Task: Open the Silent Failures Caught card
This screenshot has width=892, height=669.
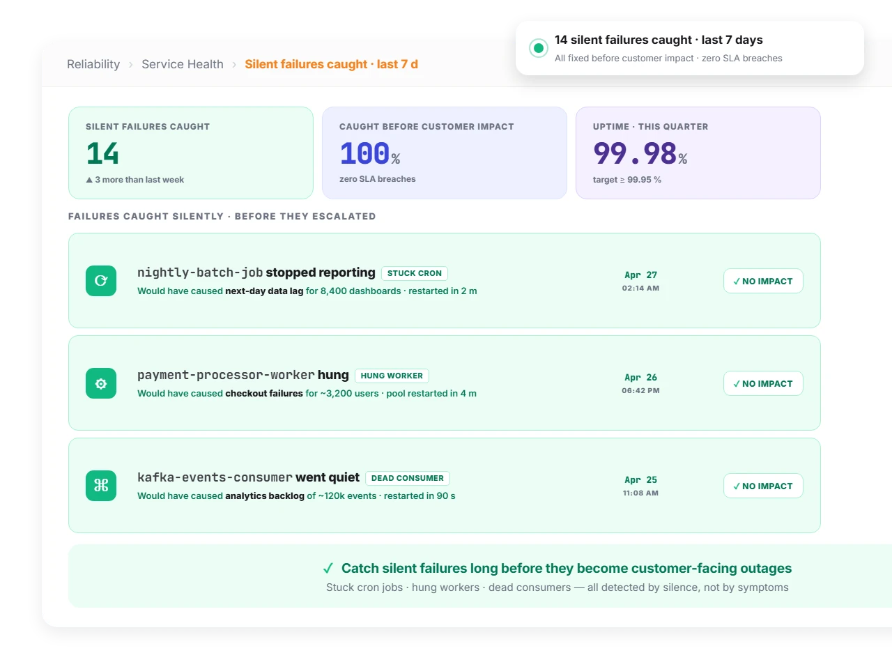Action: point(191,153)
